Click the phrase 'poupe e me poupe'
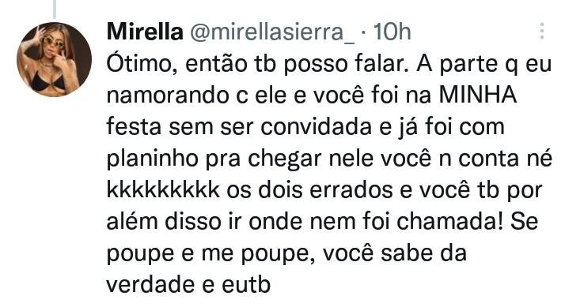The height and width of the screenshot is (307, 565). coord(208,255)
